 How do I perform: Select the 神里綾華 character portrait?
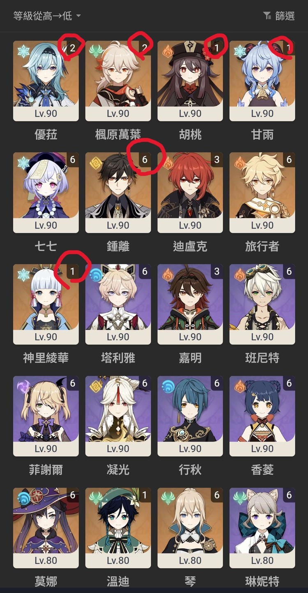[x=46, y=298]
